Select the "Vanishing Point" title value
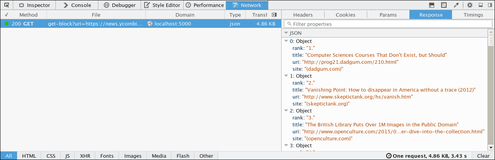 point(390,90)
